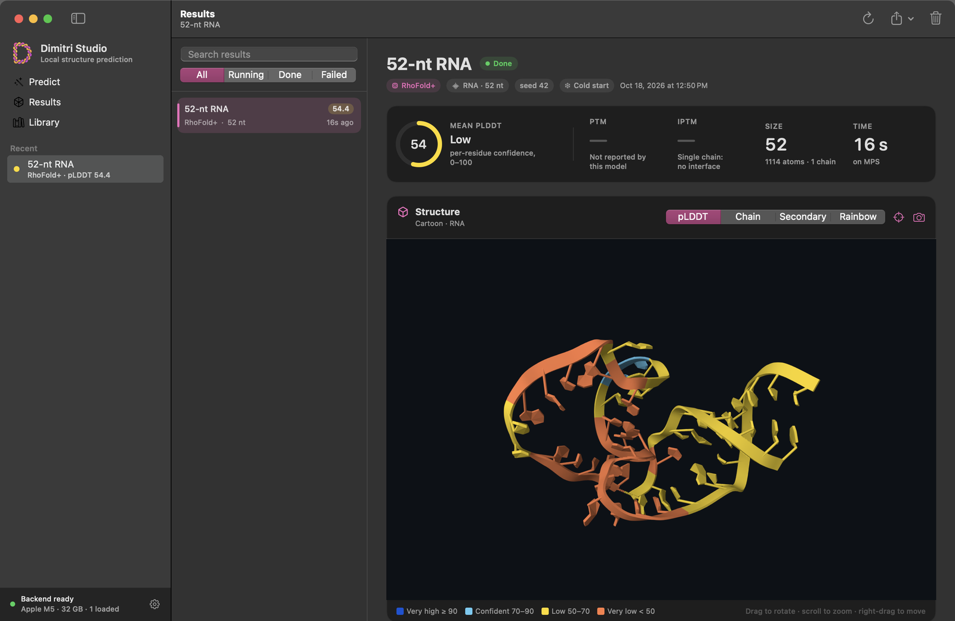This screenshot has height=621, width=955.
Task: Click Very high ≥ 90 blue swatch
Action: point(400,611)
